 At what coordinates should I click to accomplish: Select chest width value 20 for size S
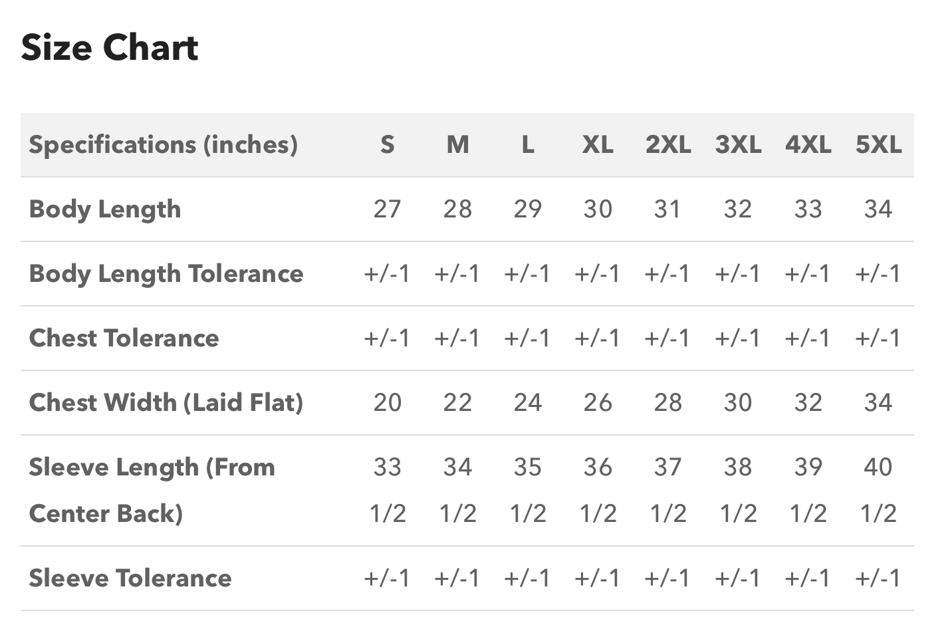click(388, 402)
